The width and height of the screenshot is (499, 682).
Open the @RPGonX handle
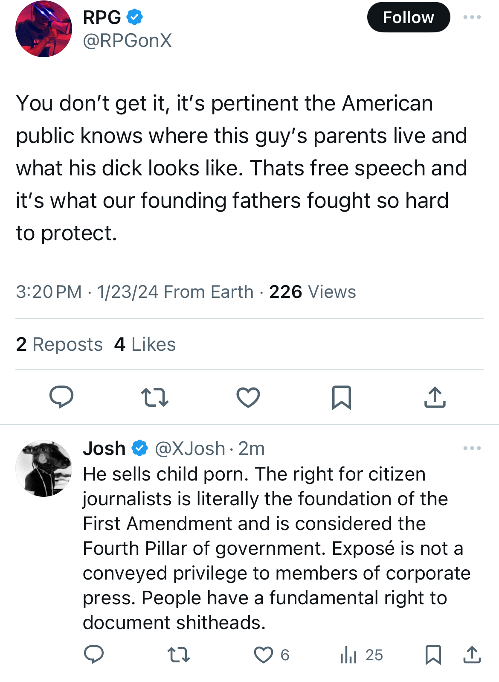(127, 41)
